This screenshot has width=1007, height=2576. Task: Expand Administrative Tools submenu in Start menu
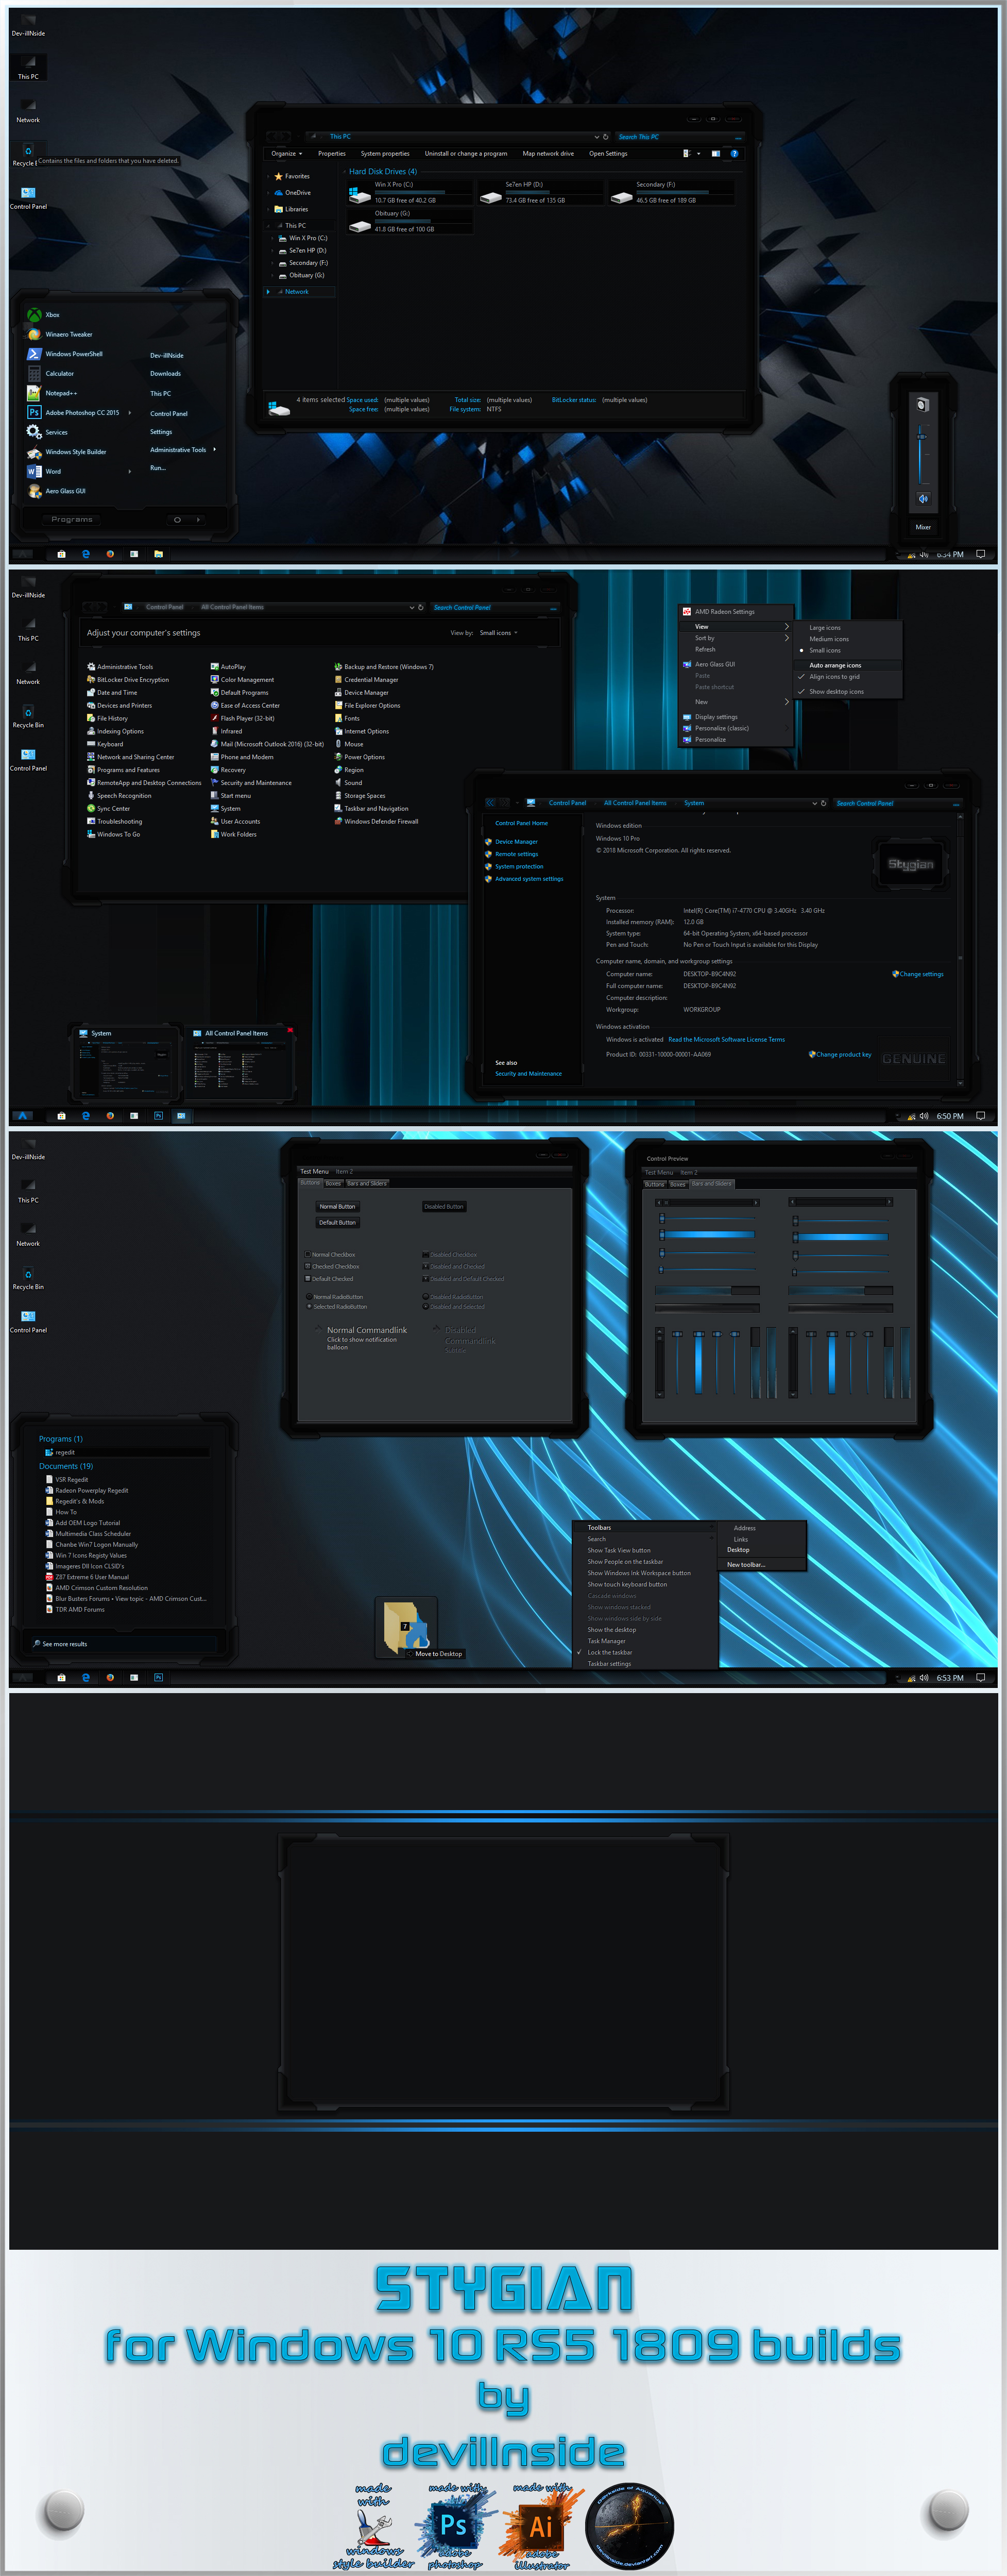coord(183,450)
